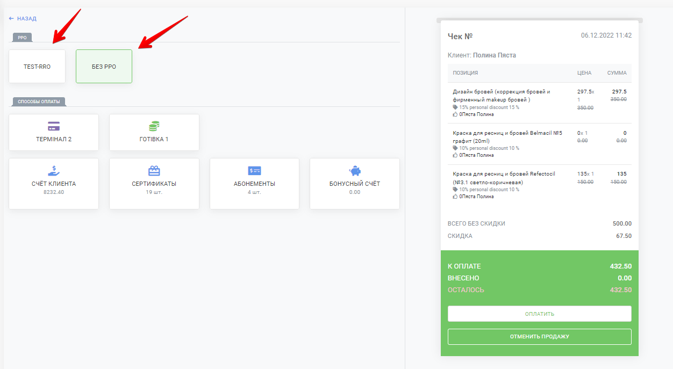The height and width of the screenshot is (369, 673).
Task: Click the 297.5 sum for Дизайн бровей
Action: [x=619, y=92]
